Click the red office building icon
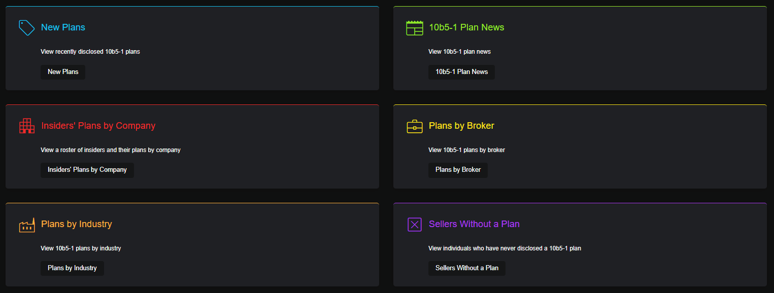The width and height of the screenshot is (774, 293). point(27,126)
